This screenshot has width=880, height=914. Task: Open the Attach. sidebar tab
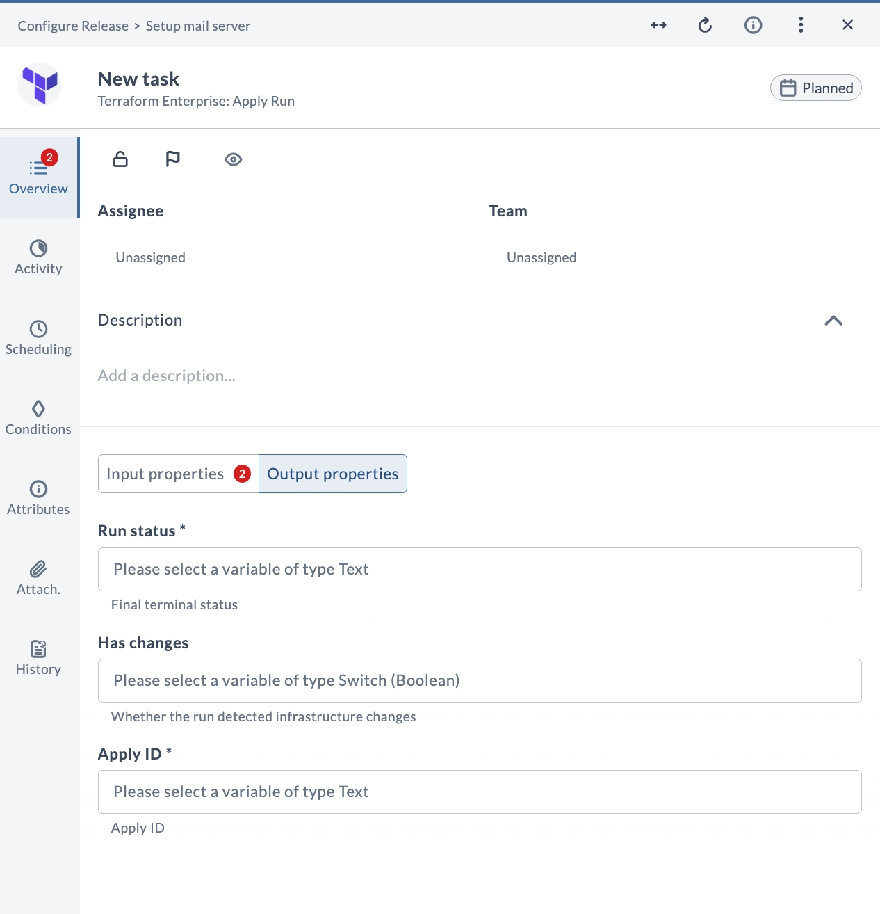39,578
